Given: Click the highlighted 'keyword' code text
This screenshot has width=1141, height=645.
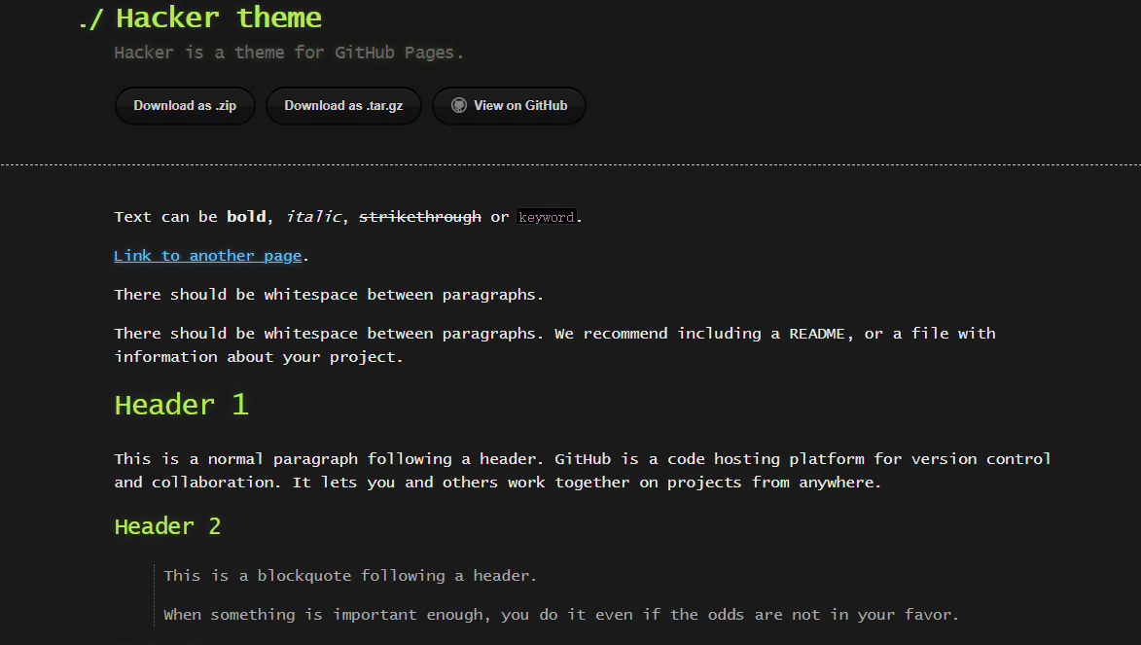Looking at the screenshot, I should (x=546, y=218).
